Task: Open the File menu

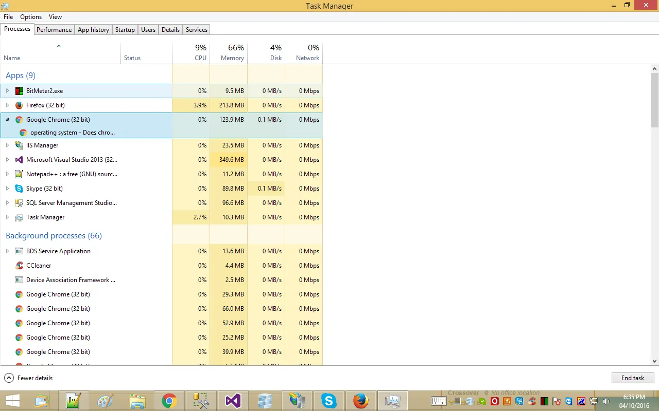Action: (x=8, y=17)
